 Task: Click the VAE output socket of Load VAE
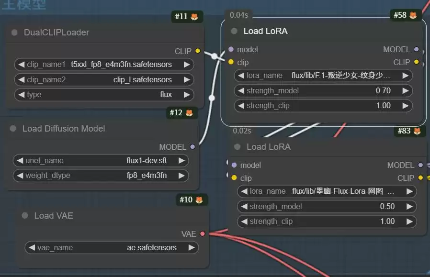[203, 234]
